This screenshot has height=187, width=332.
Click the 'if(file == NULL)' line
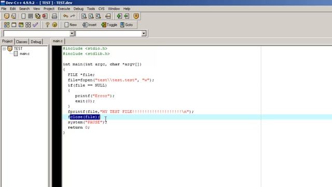(87, 85)
